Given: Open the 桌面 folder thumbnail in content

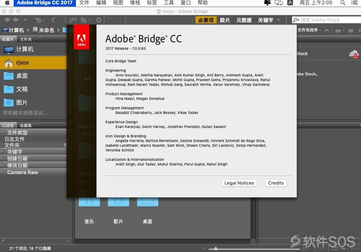Looking at the screenshot, I should (x=148, y=202).
